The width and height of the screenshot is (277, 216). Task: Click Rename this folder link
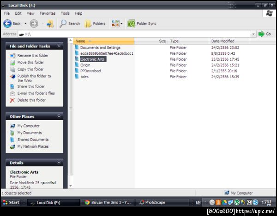coord(33,56)
